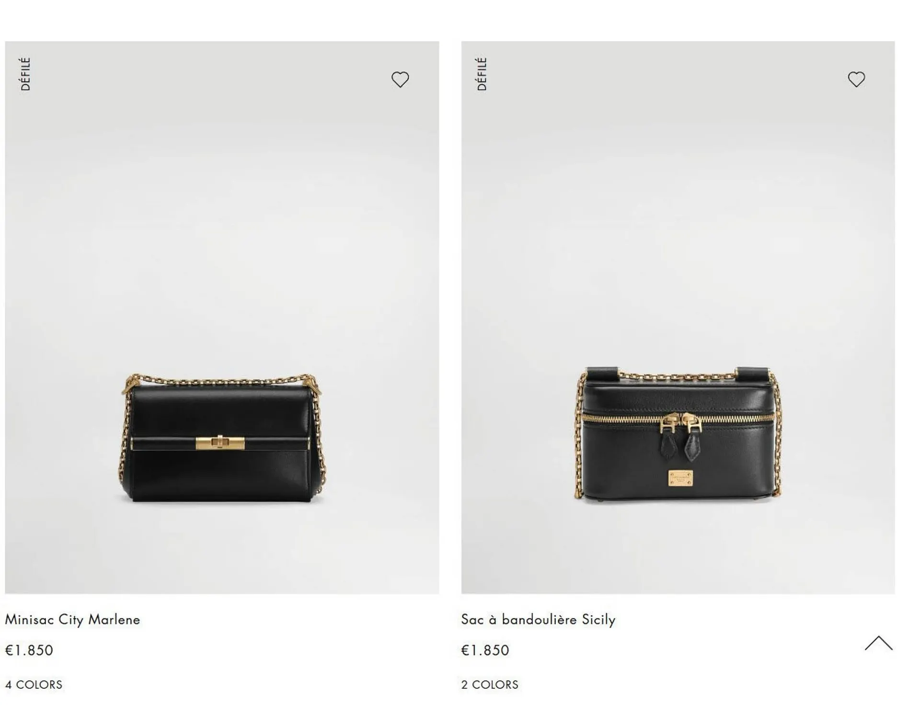This screenshot has width=920, height=714.
Task: Add Minisac City Marlene to wishlist
Action: [400, 79]
